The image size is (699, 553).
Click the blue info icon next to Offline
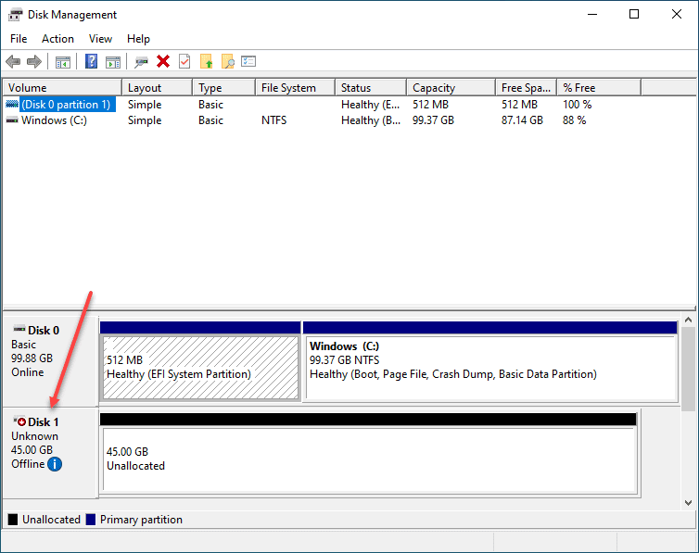point(55,464)
